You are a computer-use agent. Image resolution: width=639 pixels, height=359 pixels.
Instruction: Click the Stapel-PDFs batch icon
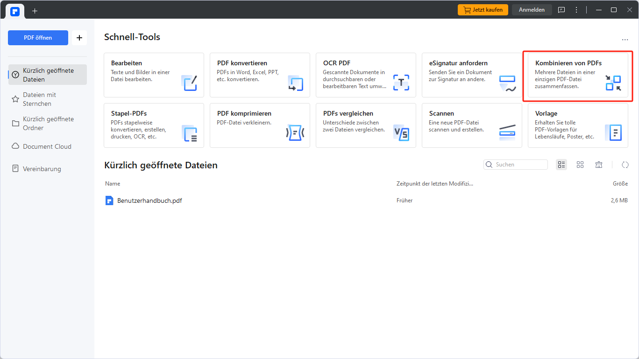[x=190, y=133]
